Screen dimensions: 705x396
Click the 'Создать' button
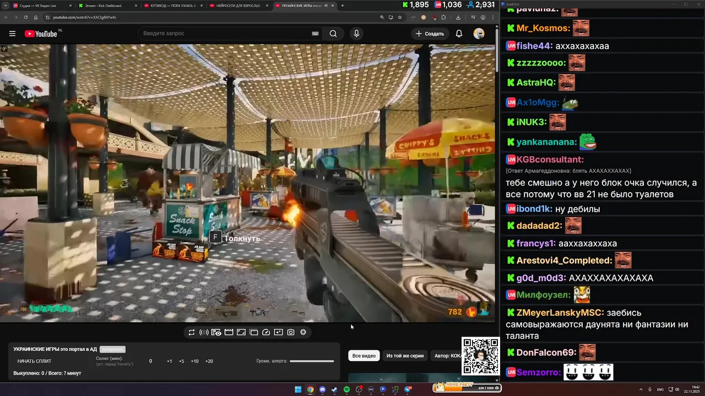pos(430,34)
